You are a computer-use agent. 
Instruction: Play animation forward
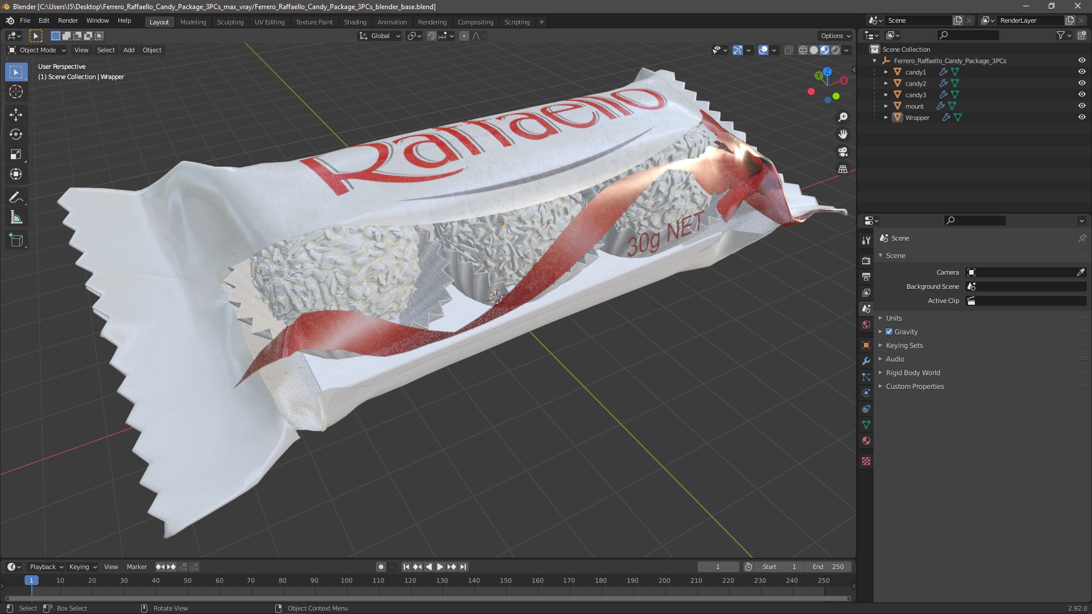click(440, 567)
